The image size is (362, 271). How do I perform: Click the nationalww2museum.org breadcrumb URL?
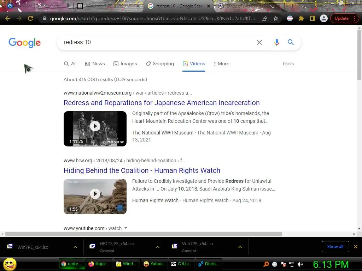coord(128,93)
